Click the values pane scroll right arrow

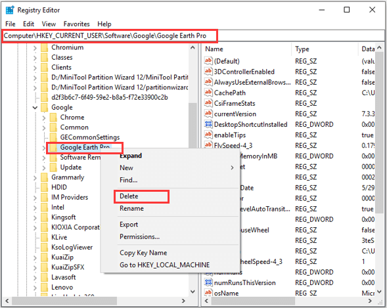(370, 301)
